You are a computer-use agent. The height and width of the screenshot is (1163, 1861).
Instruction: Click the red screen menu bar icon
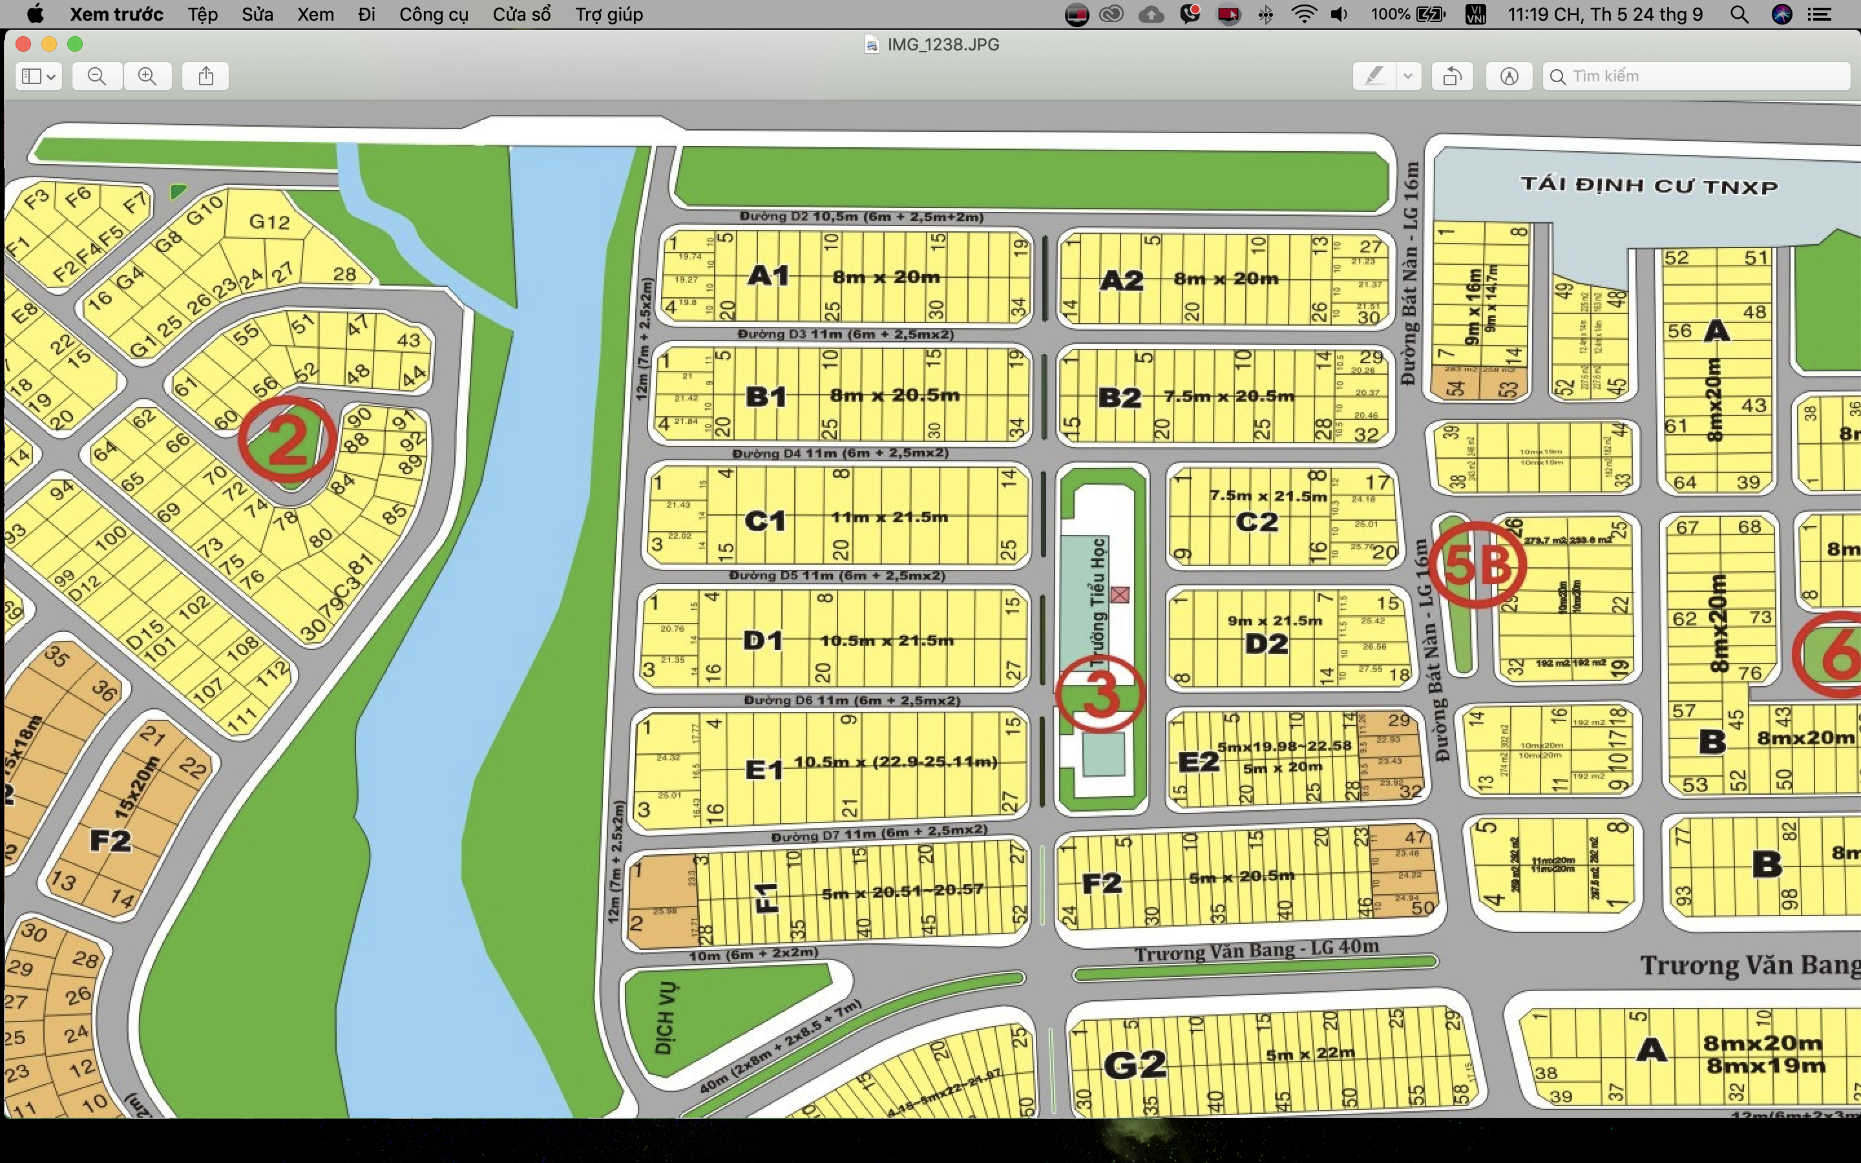pyautogui.click(x=1228, y=14)
